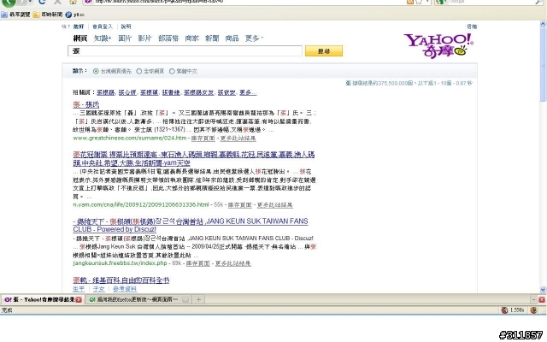Switch to the 商品 products tab
The height and width of the screenshot is (342, 547).
coord(232,38)
